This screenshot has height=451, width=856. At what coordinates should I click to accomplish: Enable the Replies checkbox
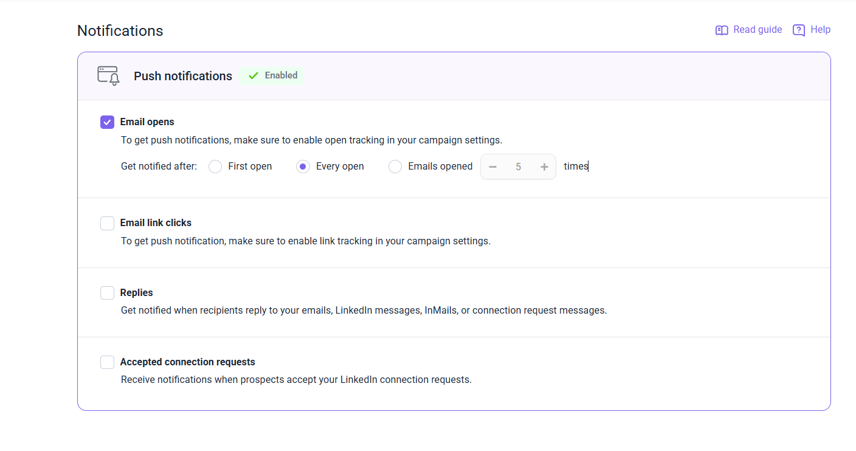[x=107, y=293]
